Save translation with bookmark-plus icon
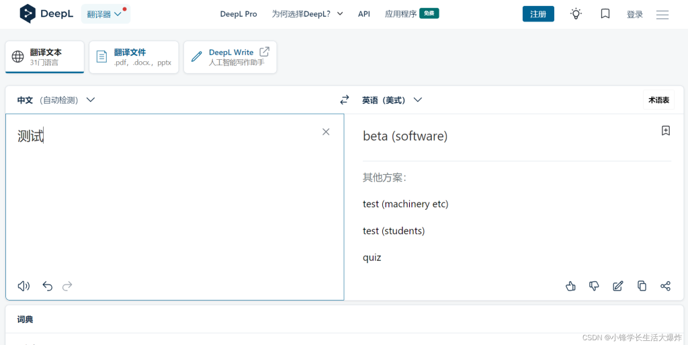688x345 pixels. 666,130
